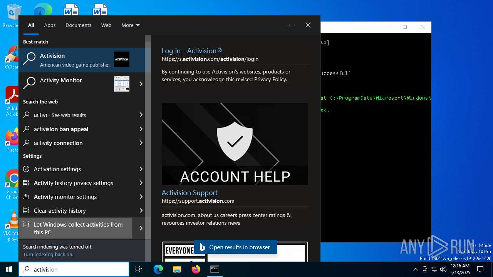Click the magnifier icon in search box

click(x=26, y=269)
